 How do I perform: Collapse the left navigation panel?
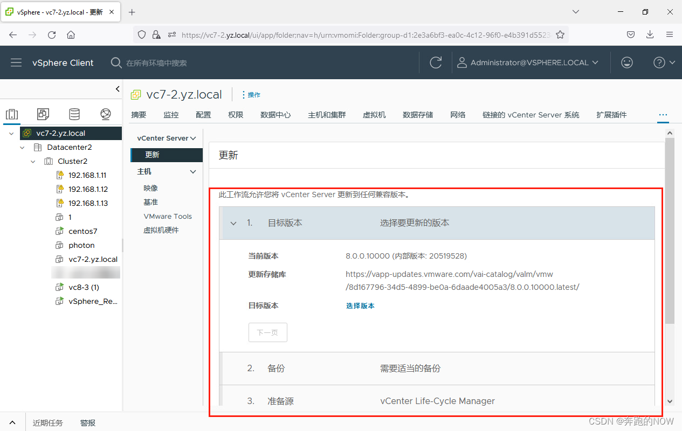pyautogui.click(x=118, y=89)
